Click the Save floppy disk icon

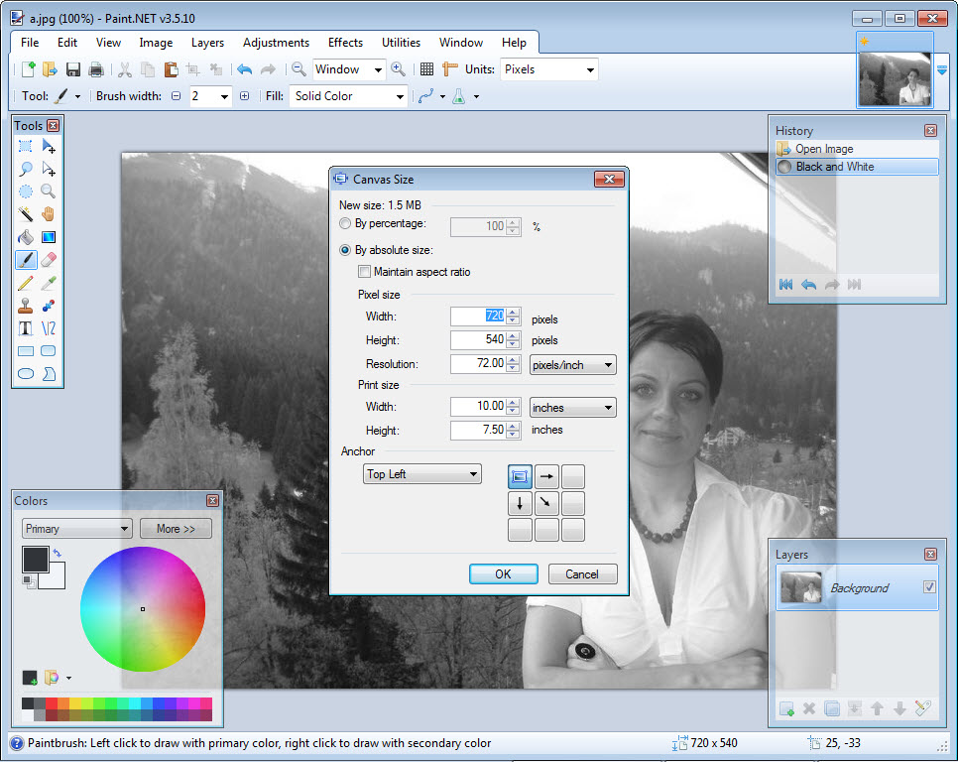click(x=73, y=69)
